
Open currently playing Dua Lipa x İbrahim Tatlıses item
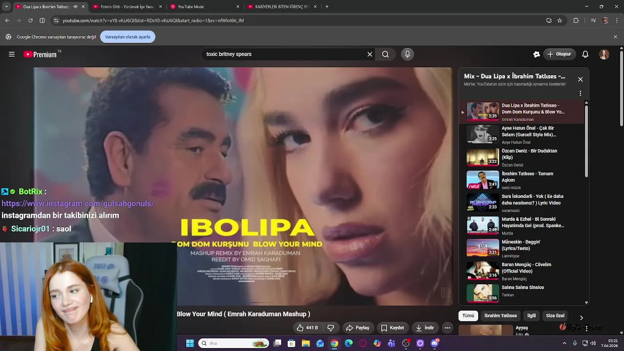pos(521,112)
